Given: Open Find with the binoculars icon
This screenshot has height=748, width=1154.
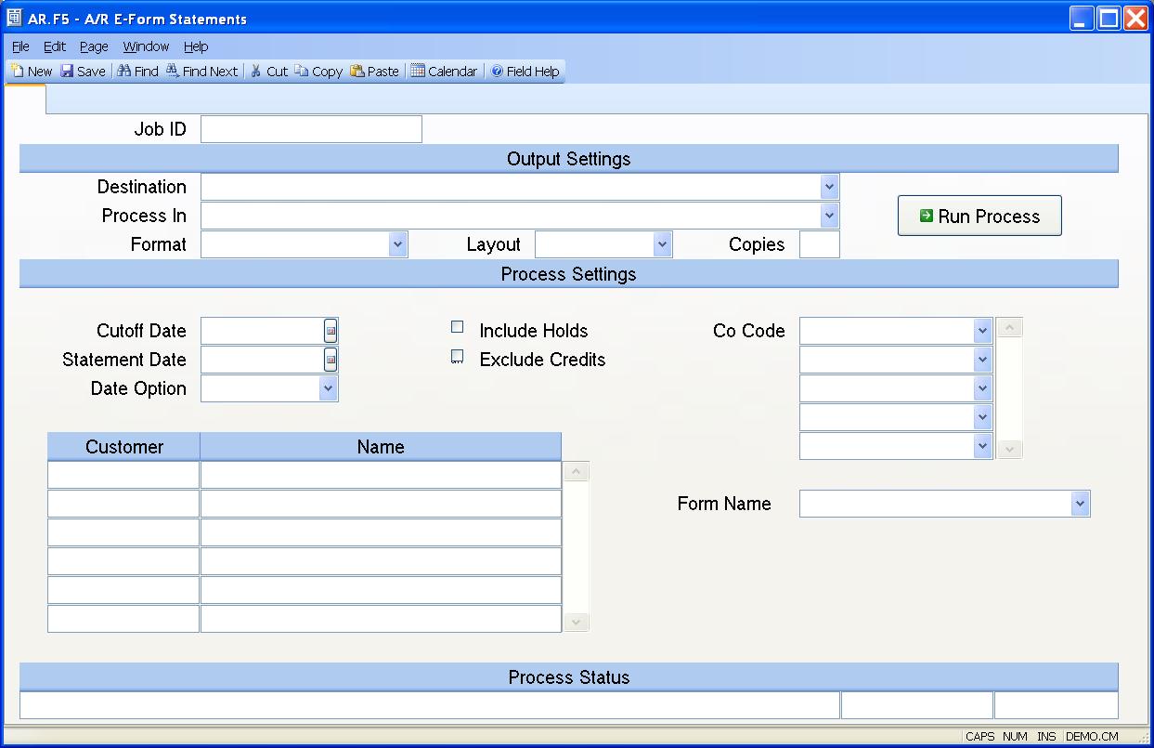Looking at the screenshot, I should pyautogui.click(x=124, y=72).
